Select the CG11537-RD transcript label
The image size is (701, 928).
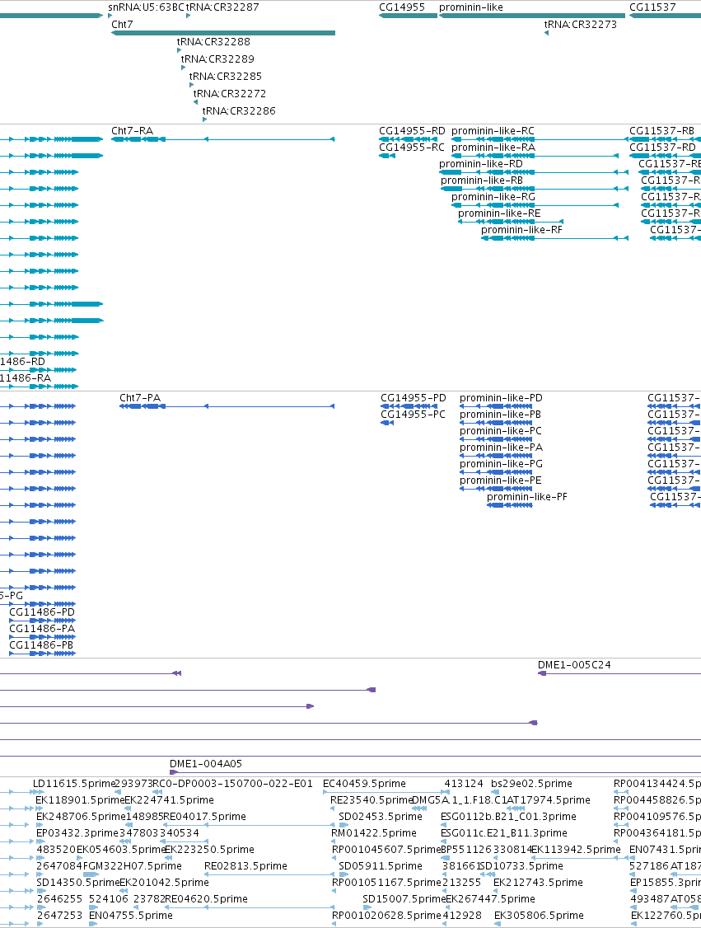(x=662, y=147)
